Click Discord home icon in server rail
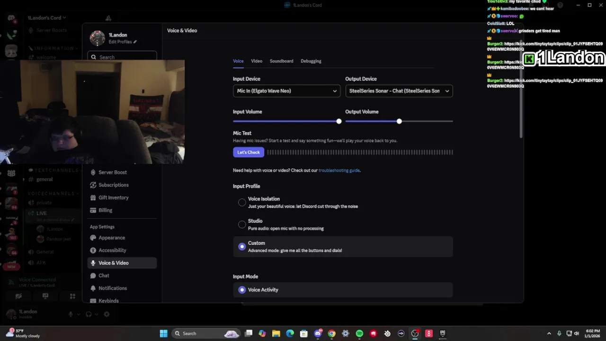 tap(11, 18)
